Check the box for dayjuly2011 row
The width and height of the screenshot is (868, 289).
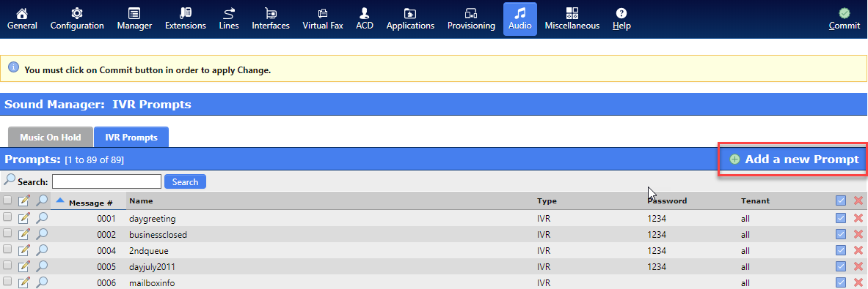7,266
